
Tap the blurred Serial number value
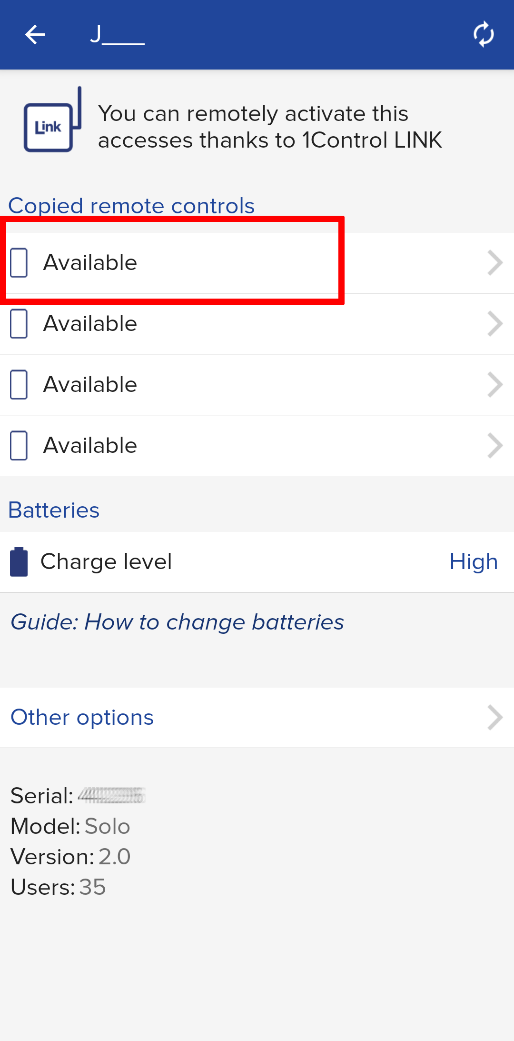111,796
